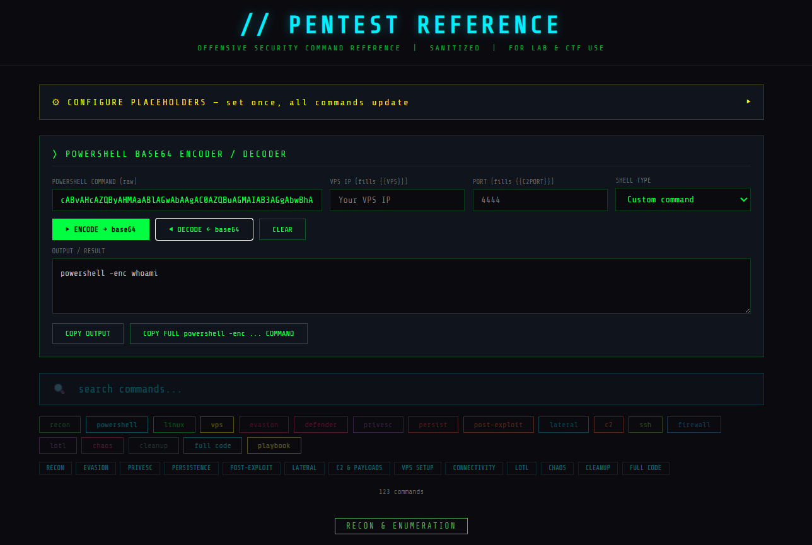Click the RECON & ENUMERATION heading
The width and height of the screenshot is (812, 545).
click(x=401, y=526)
